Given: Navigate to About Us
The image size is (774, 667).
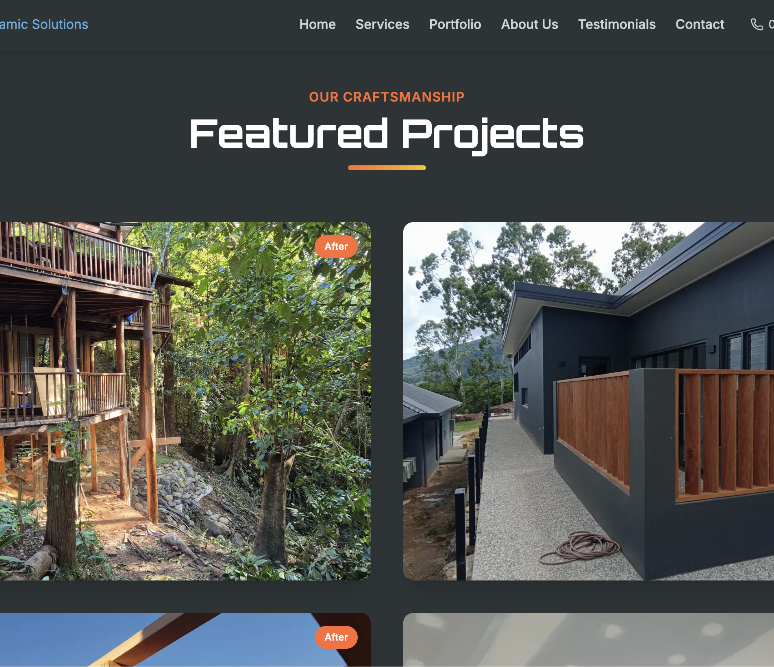Looking at the screenshot, I should [529, 24].
